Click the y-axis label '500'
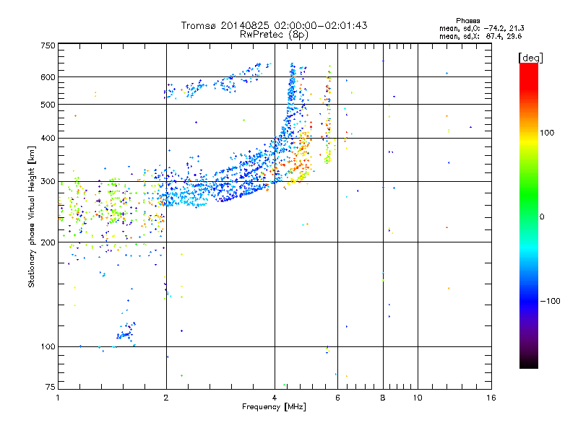Image resolution: width=578 pixels, height=433 pixels. point(48,105)
